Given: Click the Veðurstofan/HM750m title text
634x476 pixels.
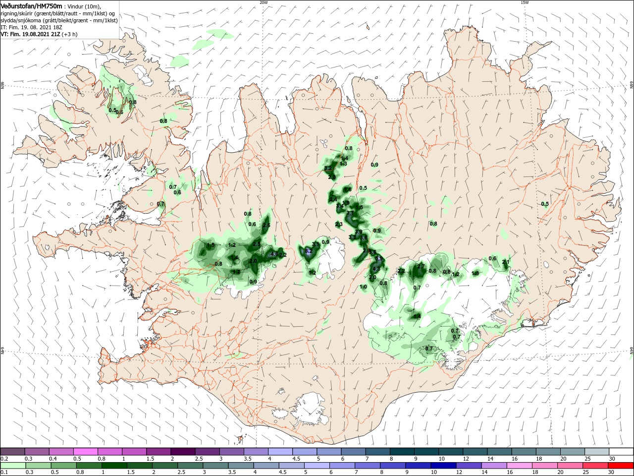Looking at the screenshot, I should (x=32, y=5).
